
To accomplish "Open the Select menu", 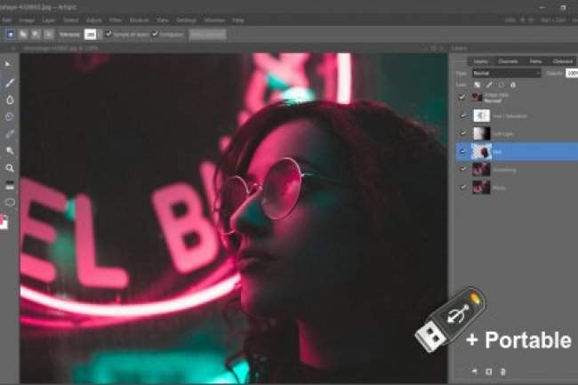I will pos(70,20).
